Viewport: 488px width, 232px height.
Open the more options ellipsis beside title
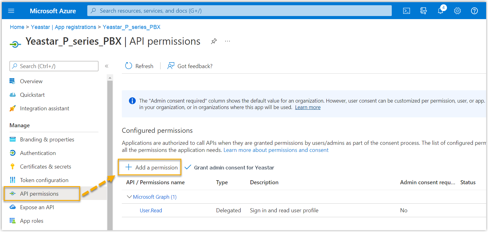tap(227, 41)
